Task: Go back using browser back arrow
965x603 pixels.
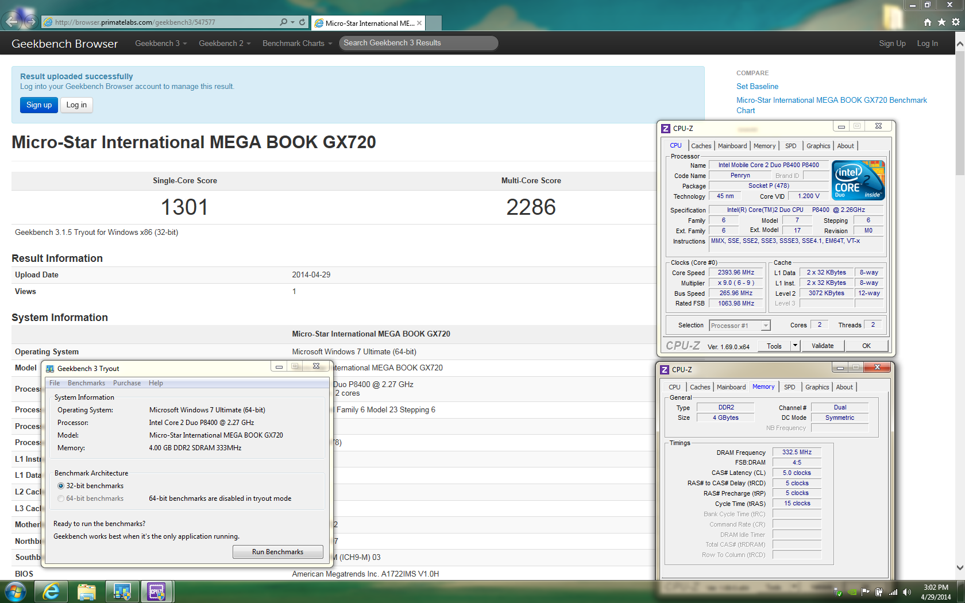Action: click(x=13, y=22)
